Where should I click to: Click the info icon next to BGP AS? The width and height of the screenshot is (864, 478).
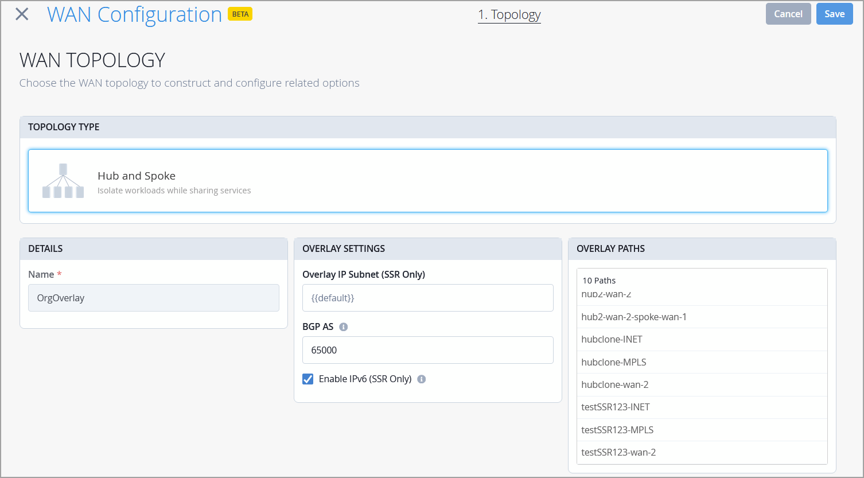(x=344, y=327)
